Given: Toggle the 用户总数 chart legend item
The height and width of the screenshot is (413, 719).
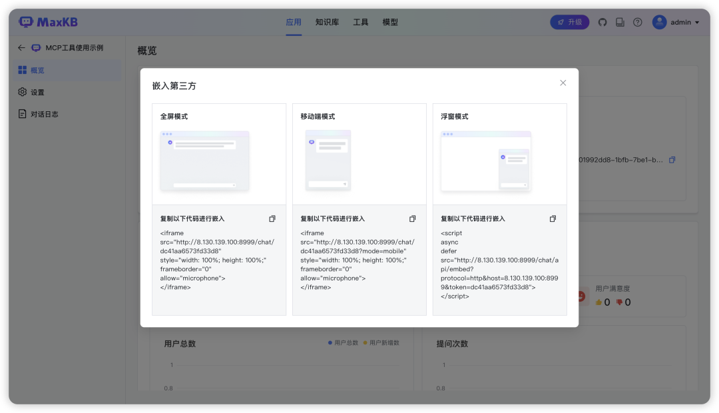Looking at the screenshot, I should click(343, 343).
